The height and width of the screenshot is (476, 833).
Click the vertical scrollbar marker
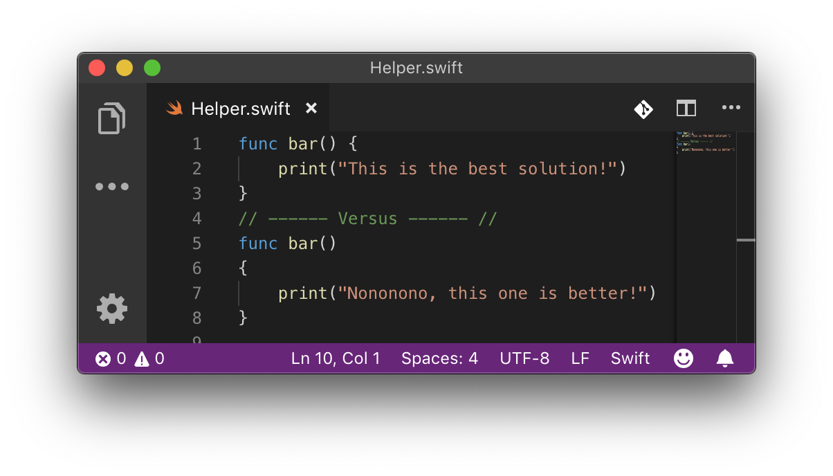coord(746,240)
